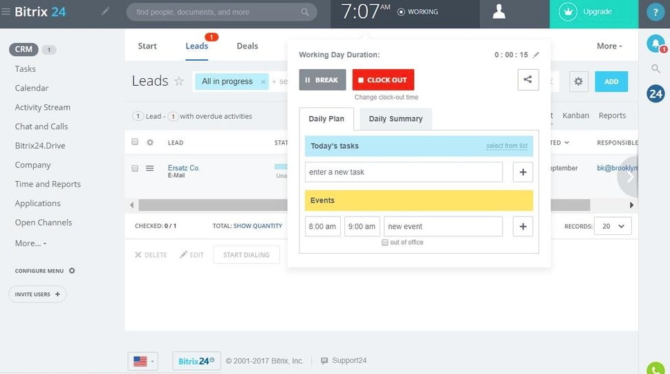
Task: Click the pencil edit icon beside Bitrix 24
Action: 105,12
